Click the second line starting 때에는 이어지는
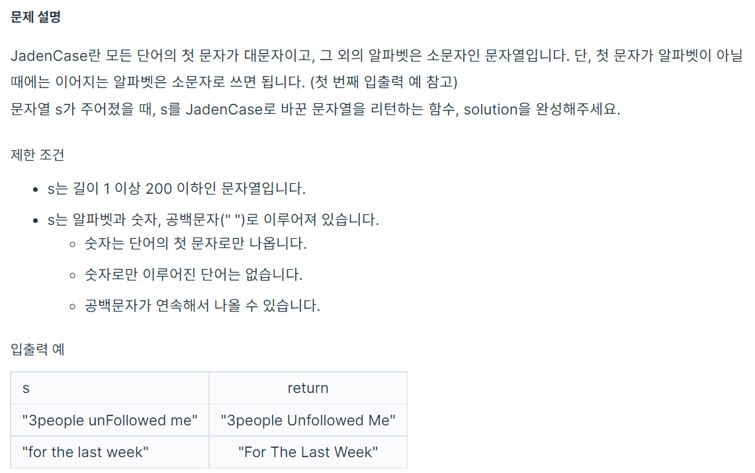Viewport: 755px width, 473px height. [234, 82]
